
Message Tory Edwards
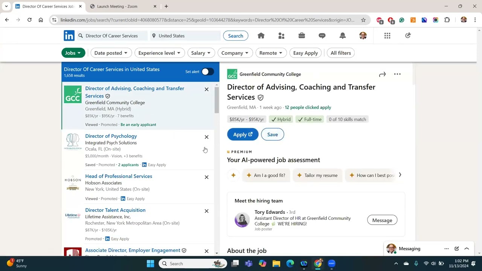pos(382,220)
